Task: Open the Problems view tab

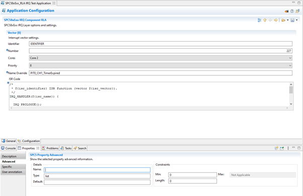Action: [50, 148]
